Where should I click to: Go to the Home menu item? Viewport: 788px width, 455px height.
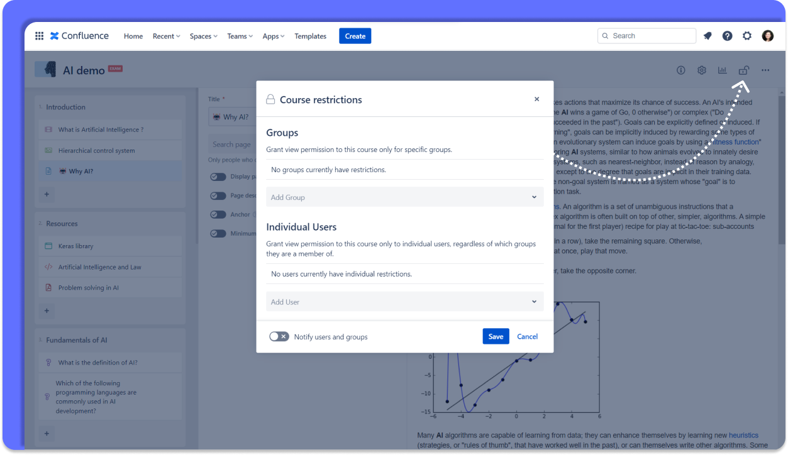click(133, 36)
